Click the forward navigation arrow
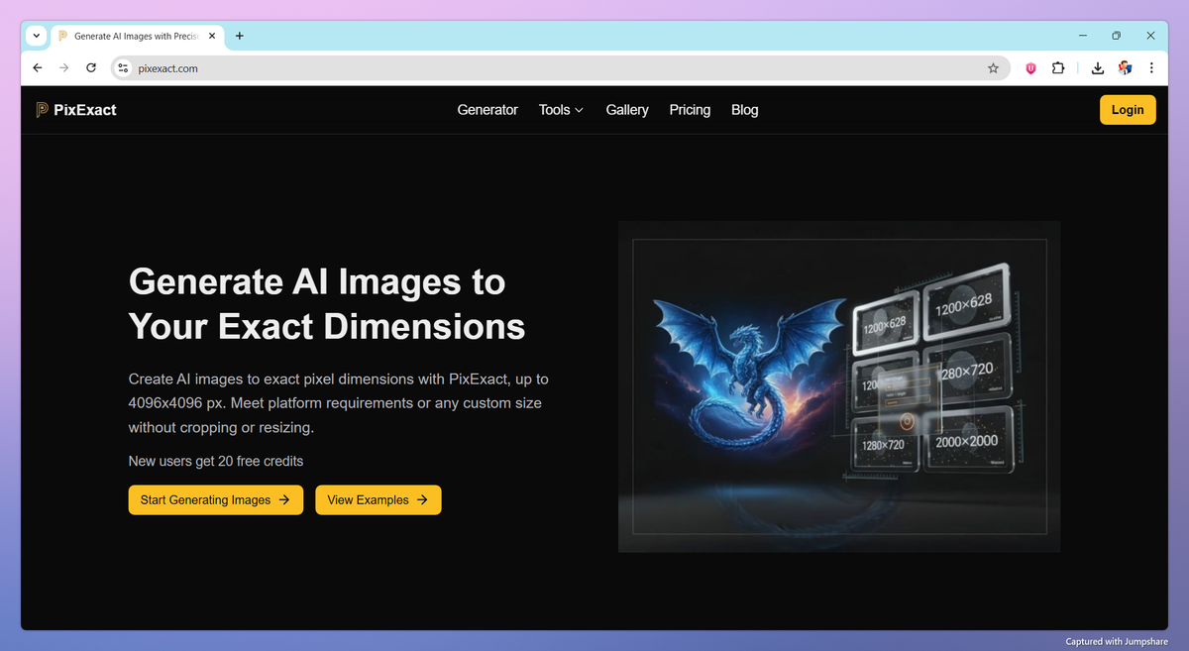Image resolution: width=1189 pixels, height=651 pixels. click(63, 67)
